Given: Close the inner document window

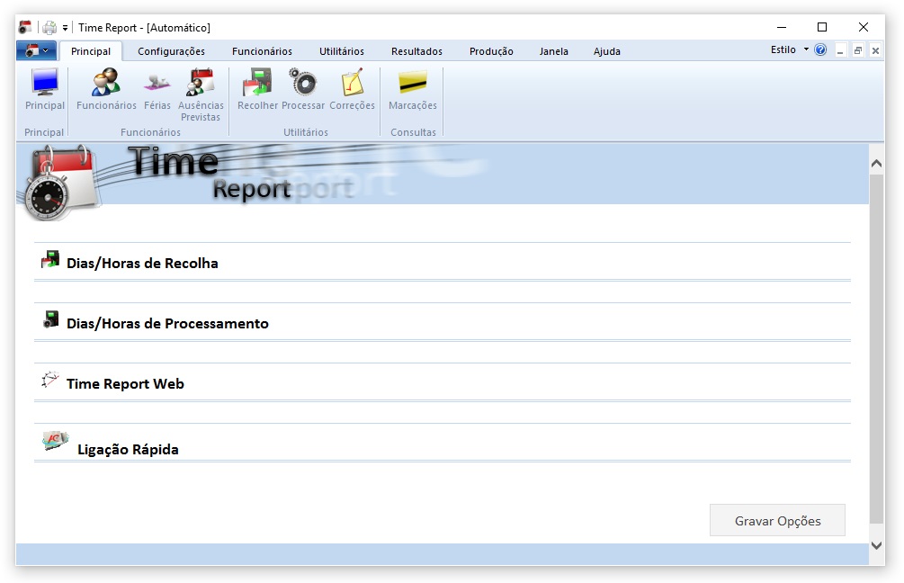Looking at the screenshot, I should pyautogui.click(x=875, y=50).
